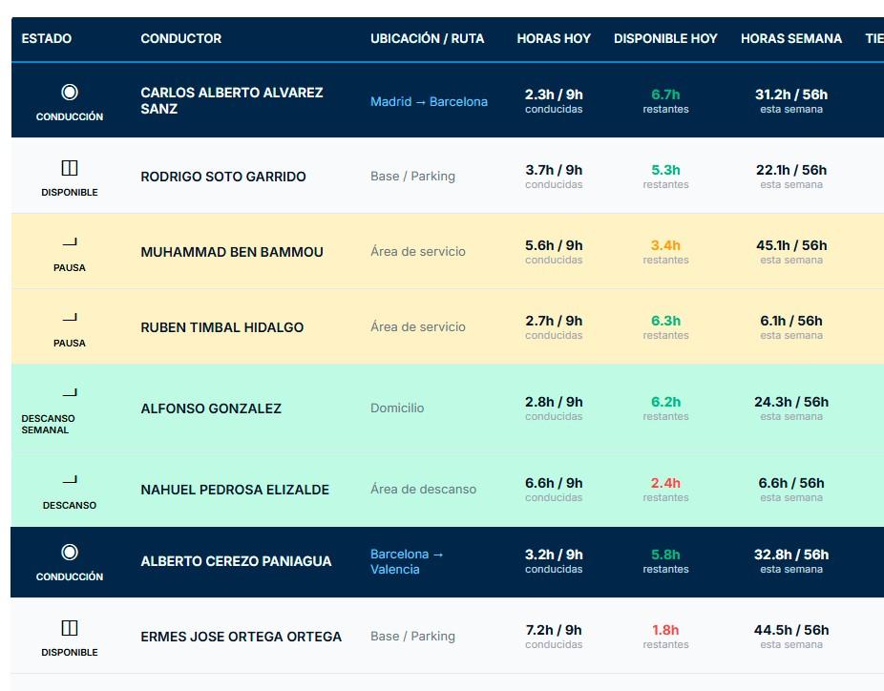884x691 pixels.
Task: Sort by the Horas Hoy column header
Action: click(x=554, y=38)
